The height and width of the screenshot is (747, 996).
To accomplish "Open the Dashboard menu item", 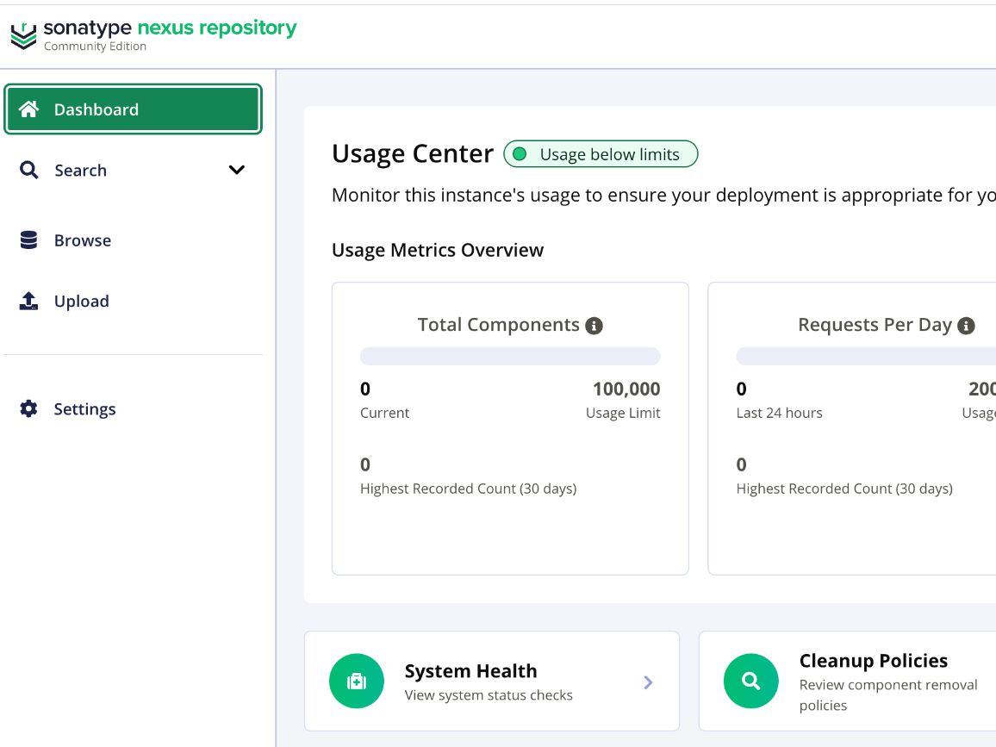I will [96, 109].
